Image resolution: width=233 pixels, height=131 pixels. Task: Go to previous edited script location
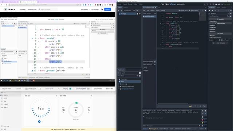pyautogui.click(x=200, y=11)
